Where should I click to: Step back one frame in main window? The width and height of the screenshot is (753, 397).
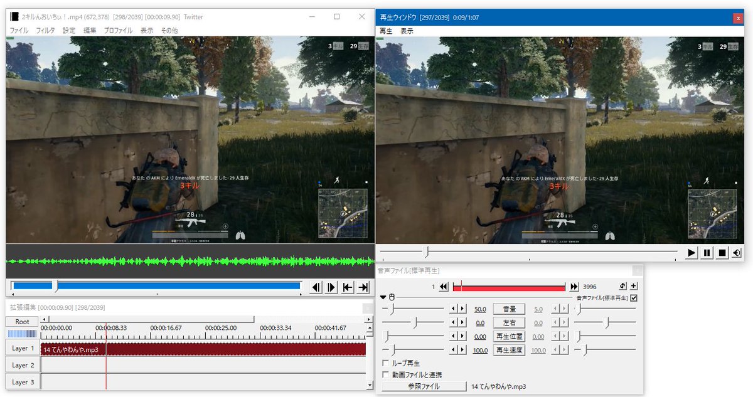(316, 287)
